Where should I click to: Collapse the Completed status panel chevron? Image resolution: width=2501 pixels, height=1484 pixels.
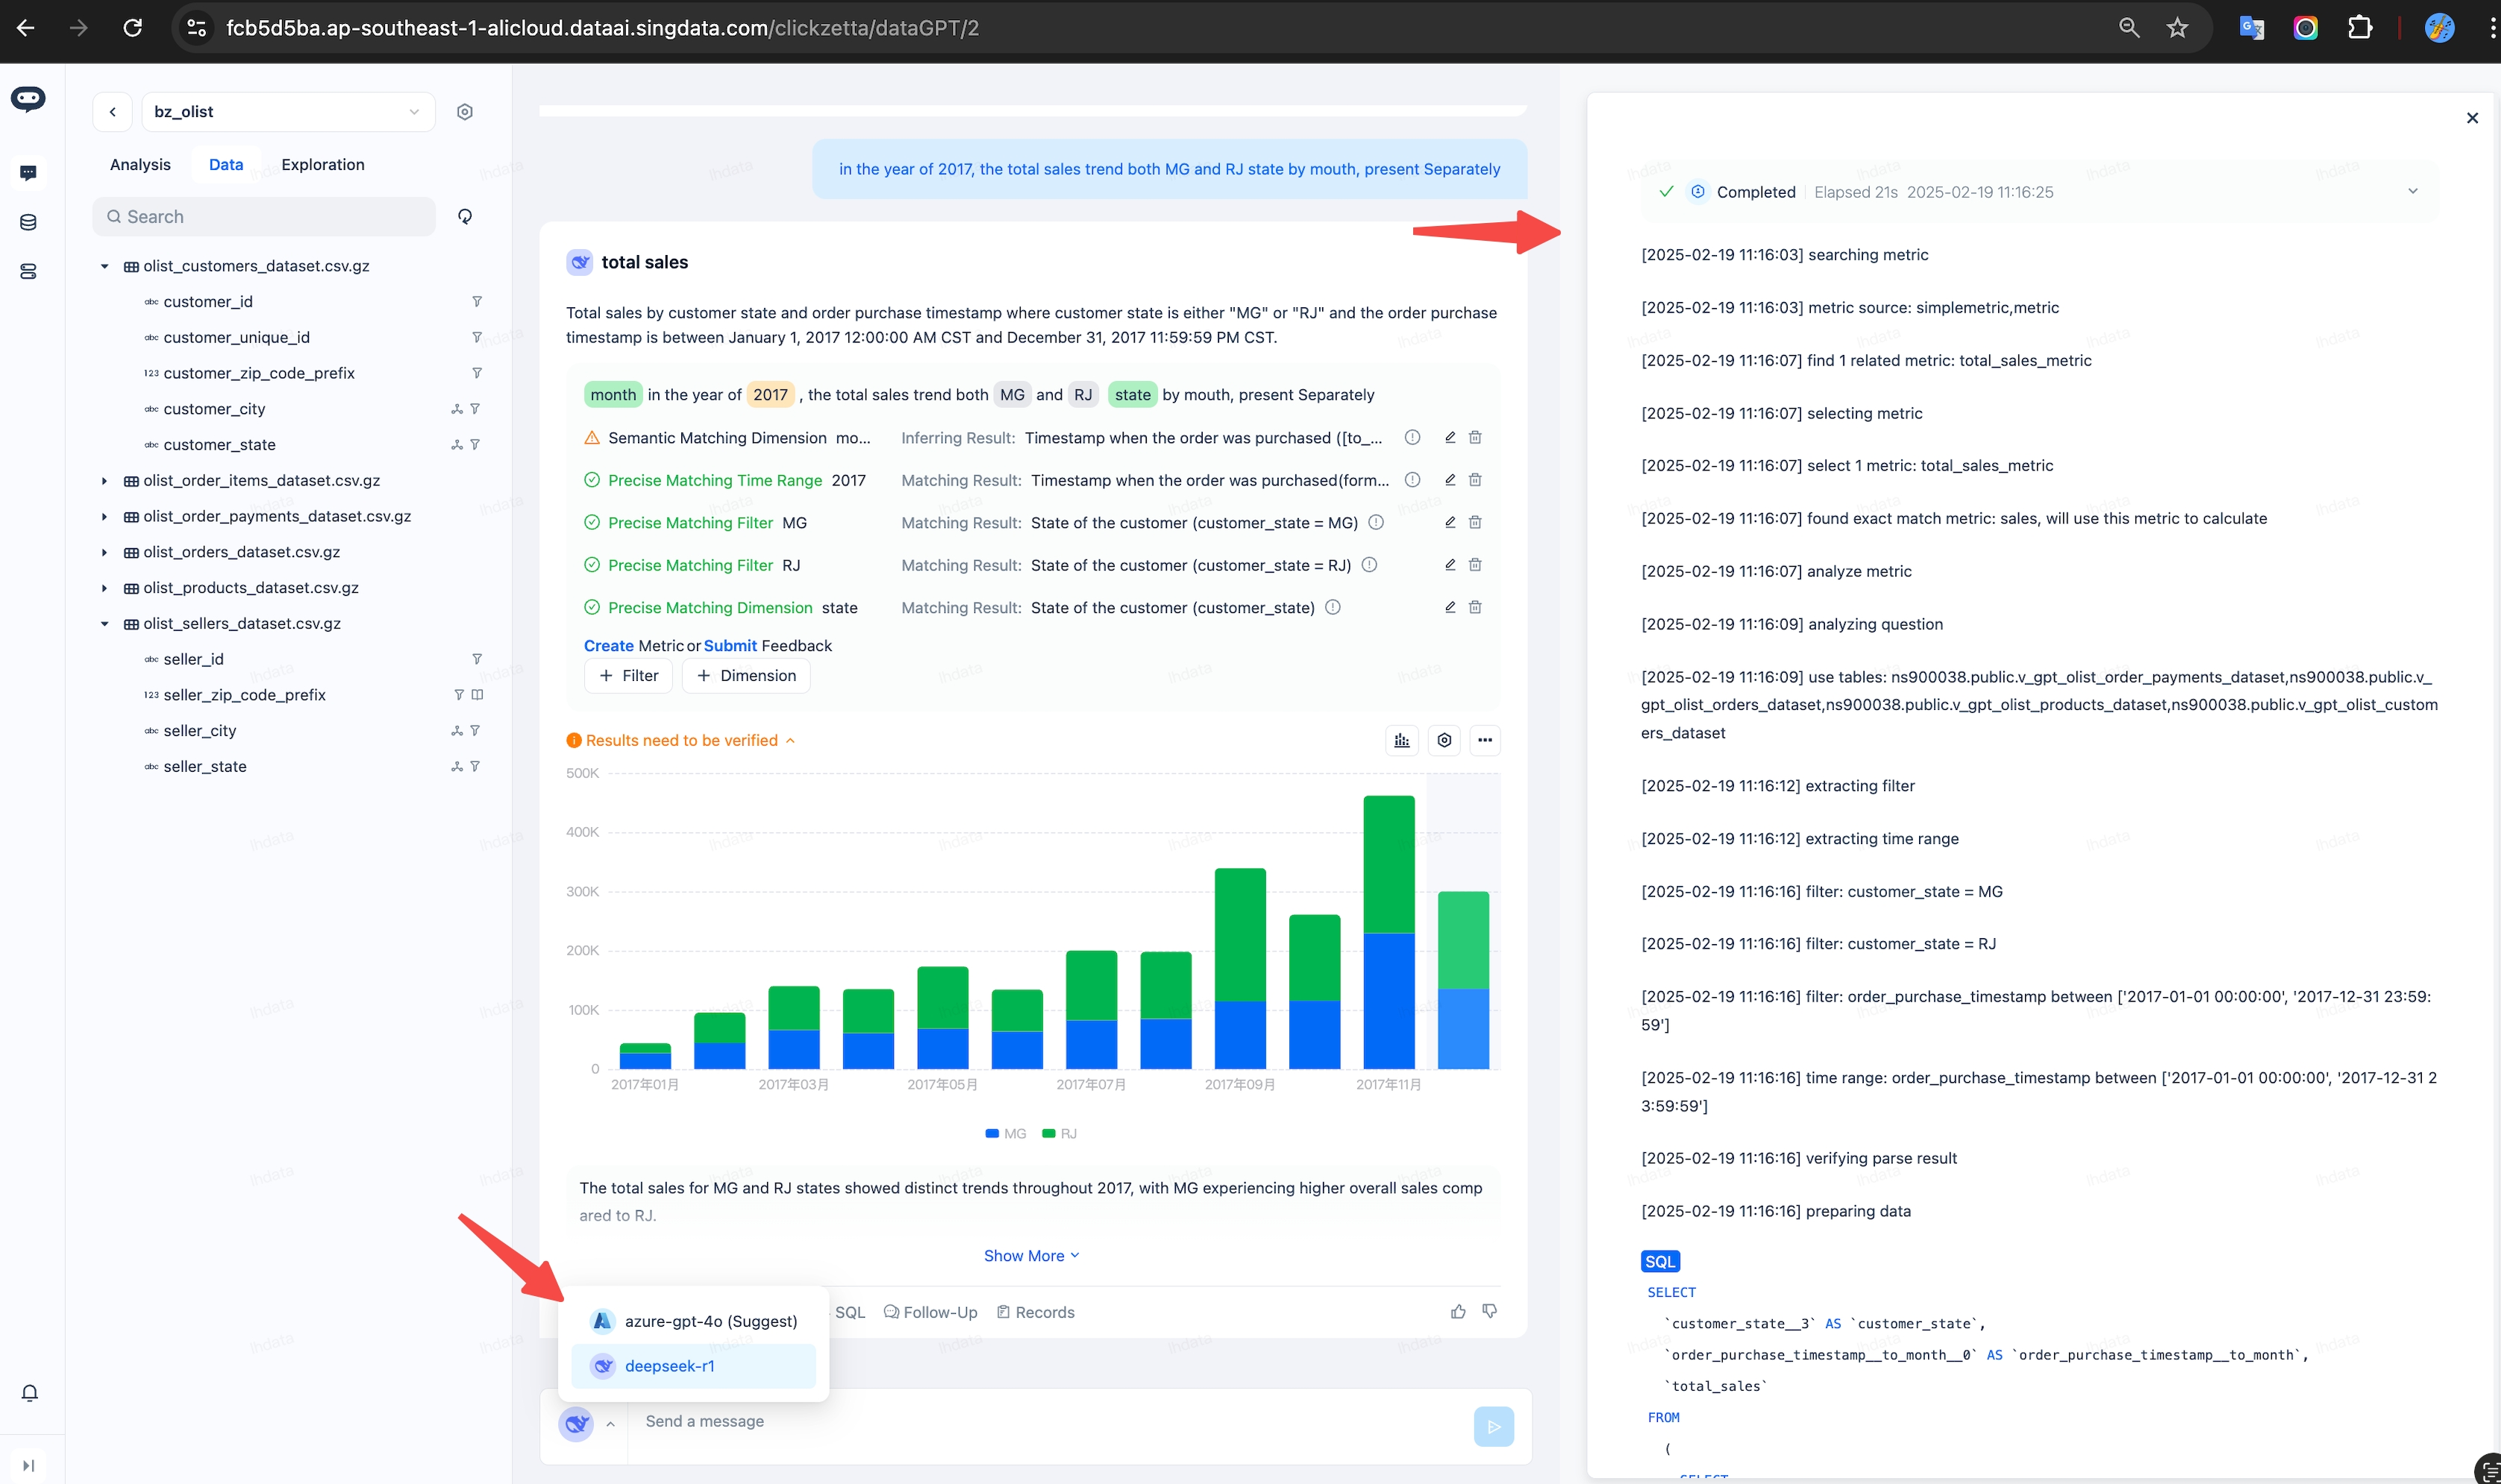[x=2412, y=191]
